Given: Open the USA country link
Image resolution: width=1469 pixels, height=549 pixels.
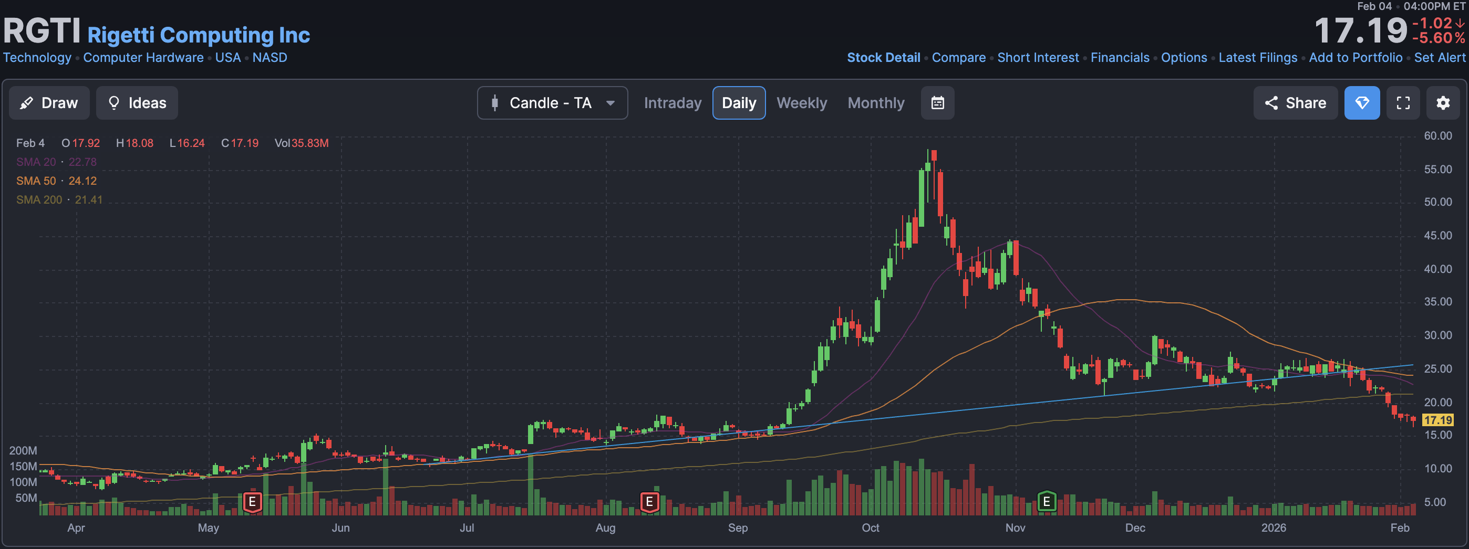Looking at the screenshot, I should 227,58.
